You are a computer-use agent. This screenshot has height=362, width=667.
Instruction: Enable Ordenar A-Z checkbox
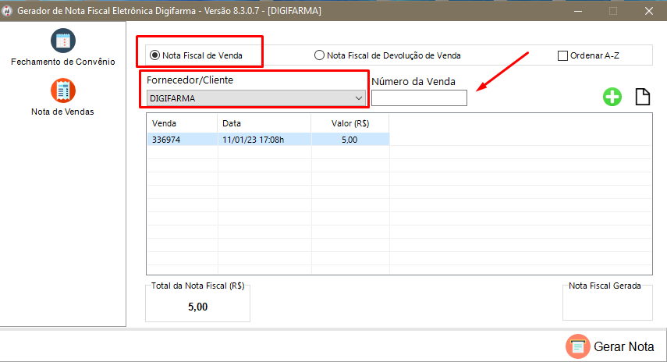[x=562, y=55]
